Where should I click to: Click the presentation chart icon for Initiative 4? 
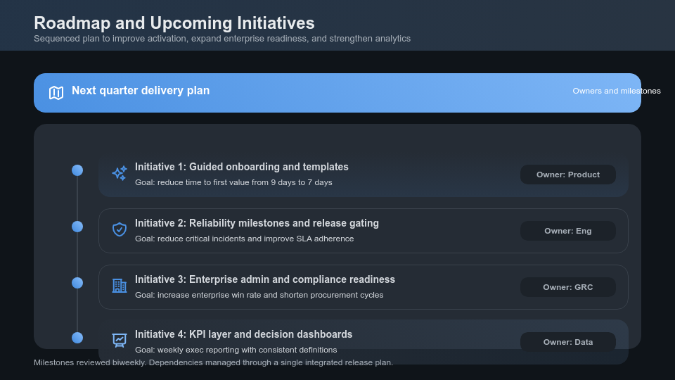pos(120,341)
